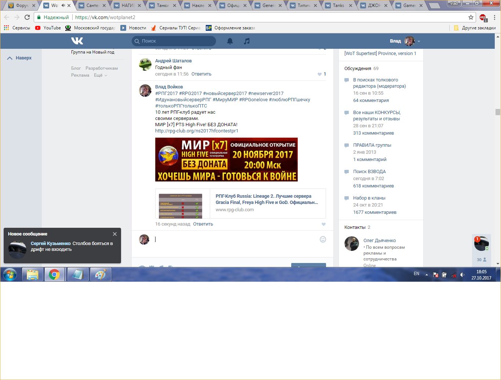Open the Влад Войков profile name link
This screenshot has height=380, width=501.
click(x=169, y=87)
